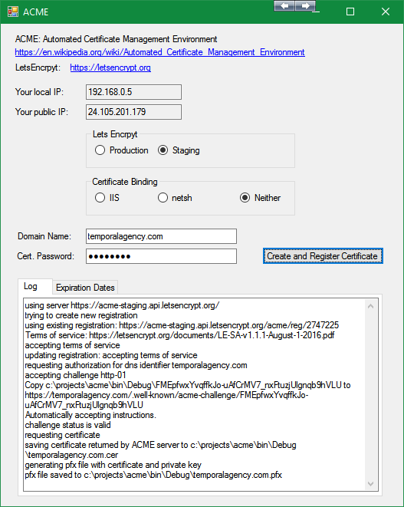The width and height of the screenshot is (404, 507).
Task: Click the 'using existing registration' log line
Action: pos(182,325)
